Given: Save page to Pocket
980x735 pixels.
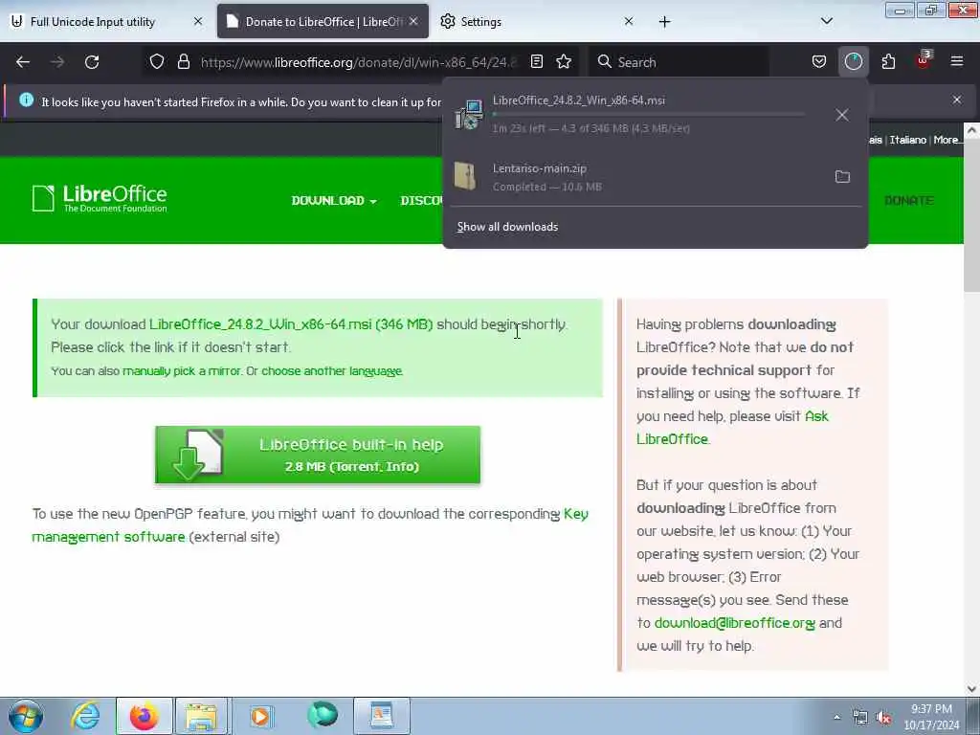Looking at the screenshot, I should [x=819, y=62].
